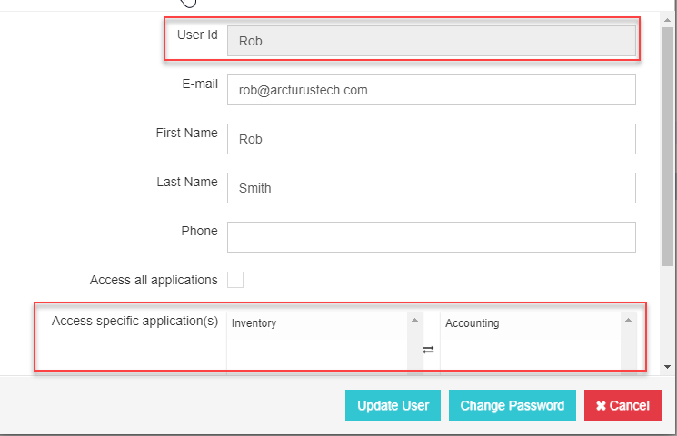Open the Change Password dialog
The width and height of the screenshot is (677, 436).
tap(512, 405)
